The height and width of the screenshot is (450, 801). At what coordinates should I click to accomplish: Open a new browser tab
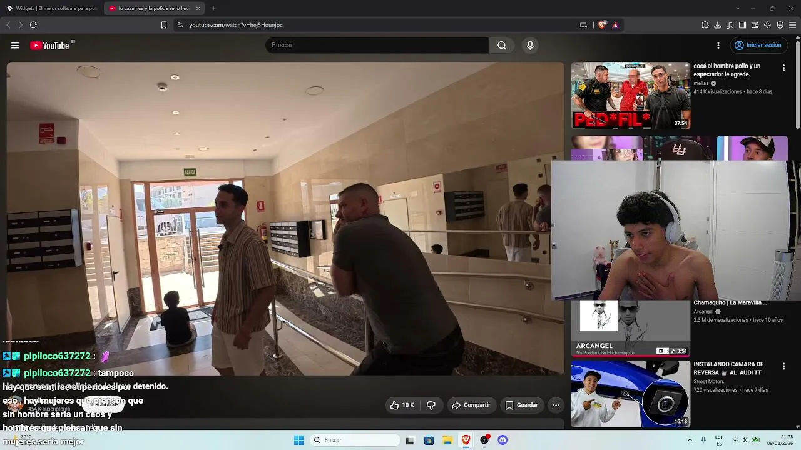213,8
